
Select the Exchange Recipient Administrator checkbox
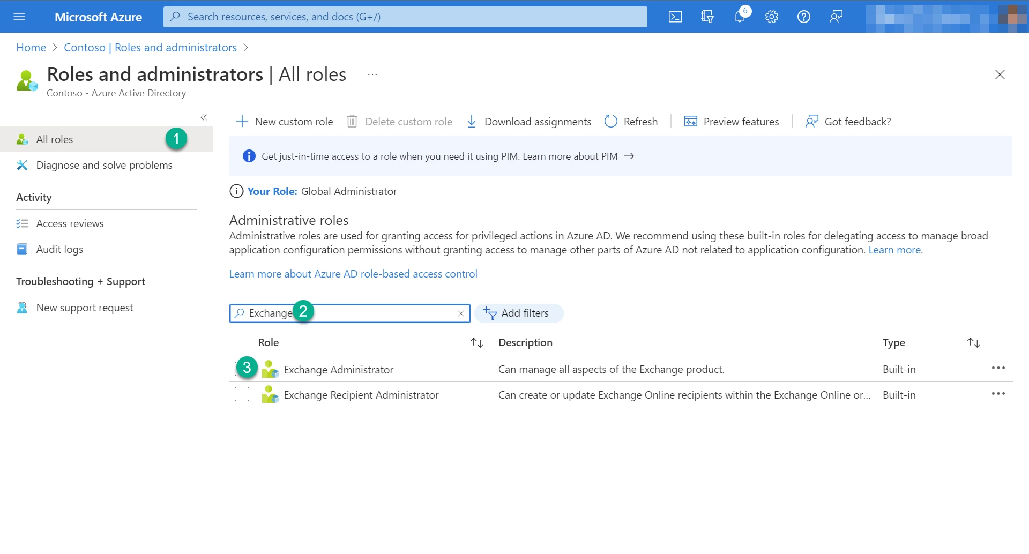[x=242, y=394]
